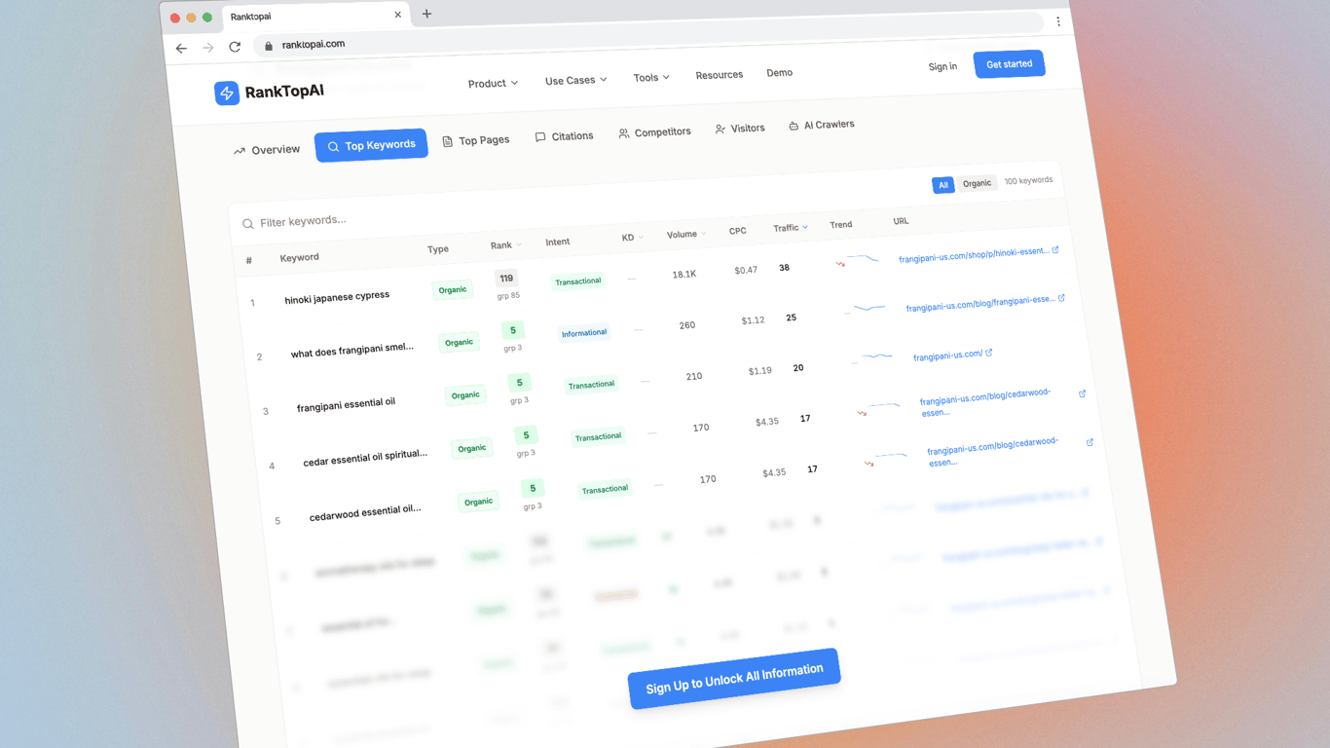This screenshot has height=748, width=1330.
Task: Select the Top Keywords tab
Action: click(371, 145)
